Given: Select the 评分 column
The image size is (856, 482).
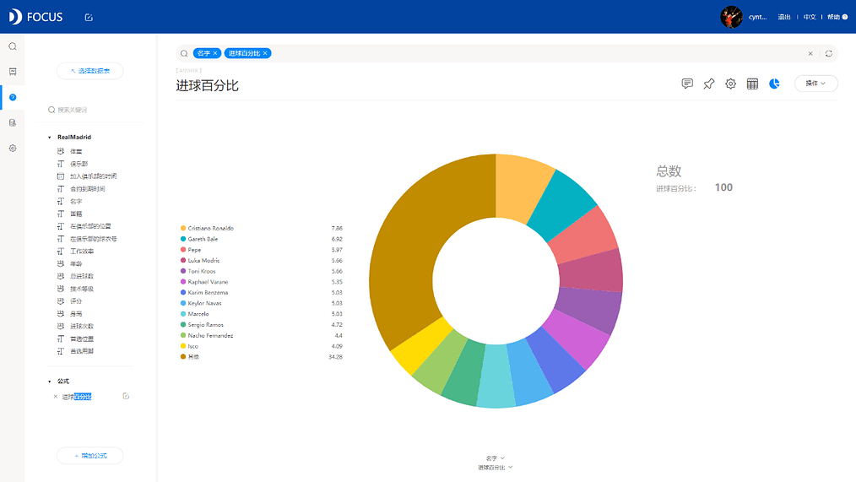Looking at the screenshot, I should 76,301.
